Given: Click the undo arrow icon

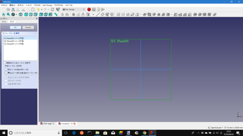Looking at the screenshot, I should (38, 9).
